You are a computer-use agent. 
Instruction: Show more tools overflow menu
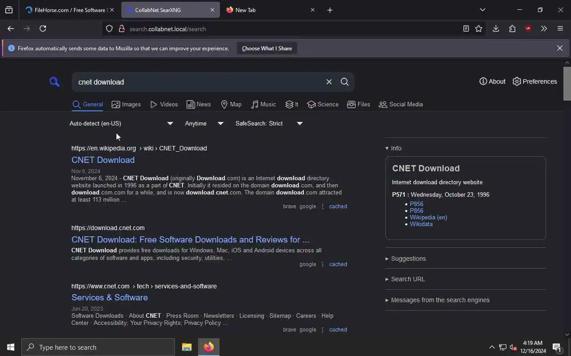(544, 28)
